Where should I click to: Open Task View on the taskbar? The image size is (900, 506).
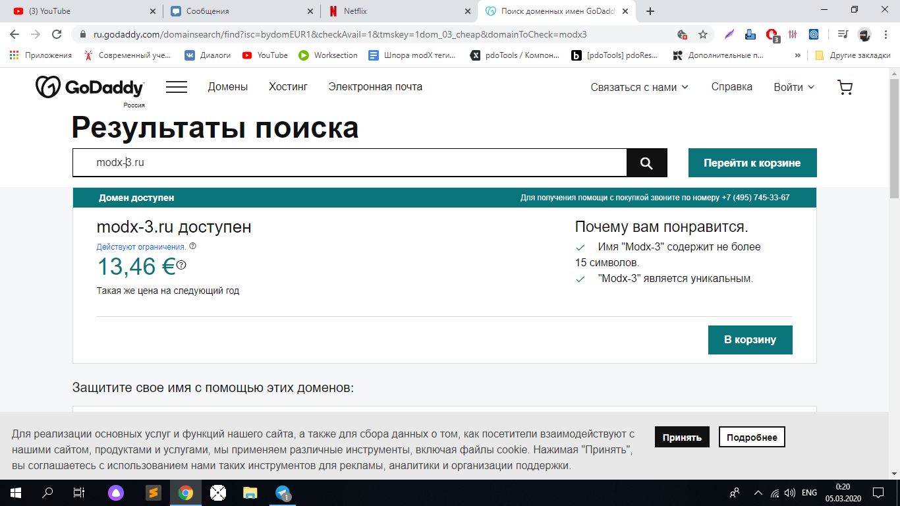(79, 492)
